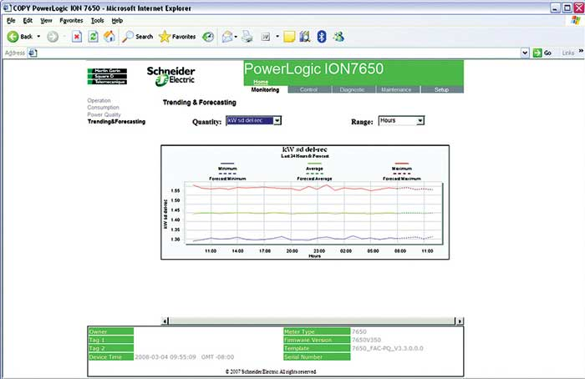Screen dimensions: 585x379
Task: Print the page with the printer icon
Action: 247,37
